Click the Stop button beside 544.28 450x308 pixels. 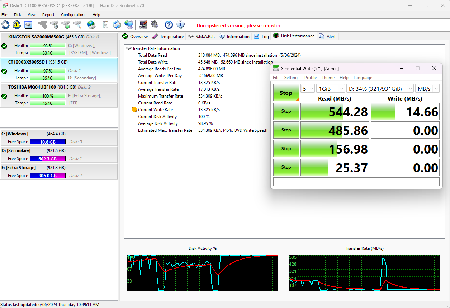286,111
